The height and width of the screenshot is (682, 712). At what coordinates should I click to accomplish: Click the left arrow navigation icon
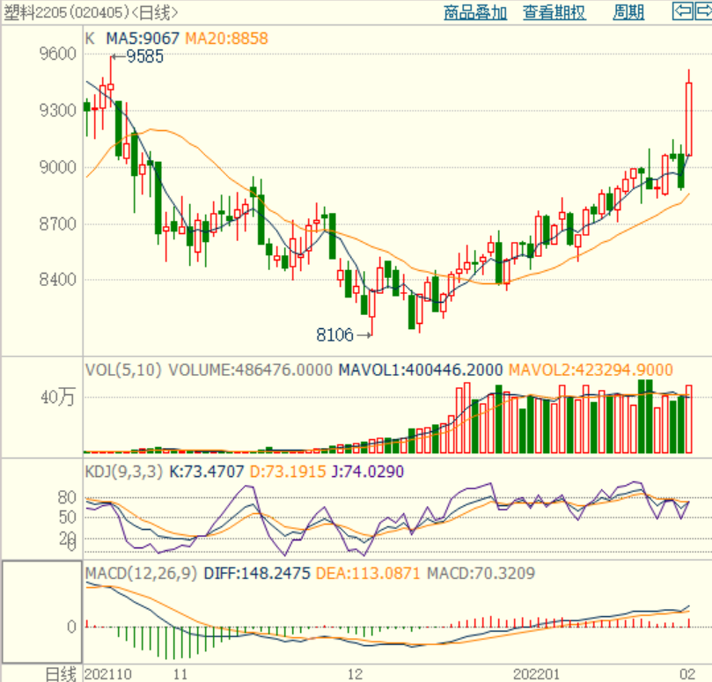pyautogui.click(x=682, y=11)
